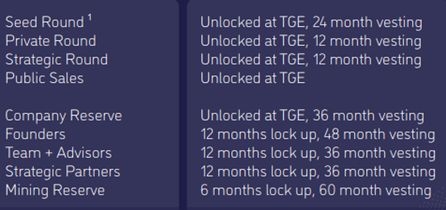Screen dimensions: 446x210
Task: Click Strategic Round's 12 month vesting text
Action: 367,60
